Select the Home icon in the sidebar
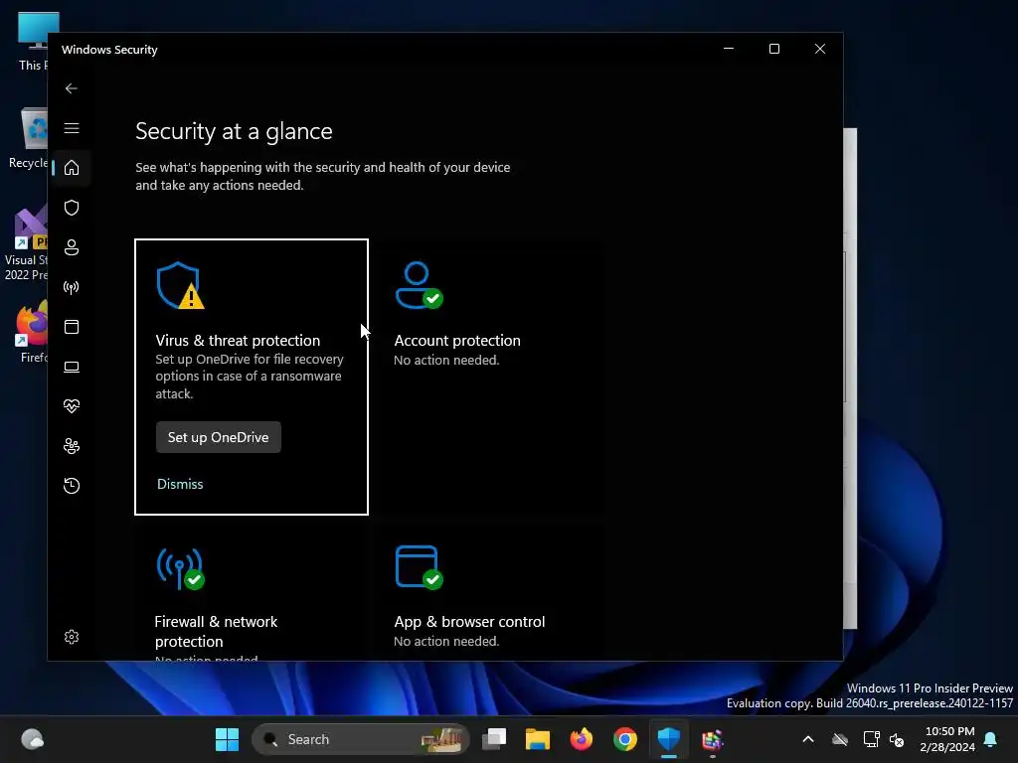This screenshot has width=1018, height=763. point(72,167)
